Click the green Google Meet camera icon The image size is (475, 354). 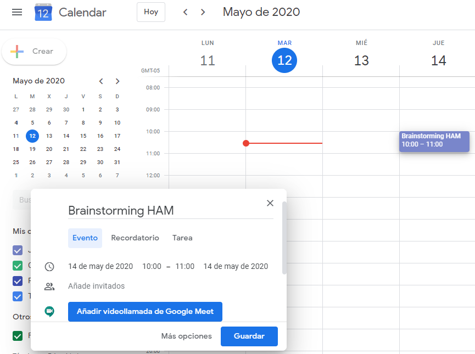(49, 311)
